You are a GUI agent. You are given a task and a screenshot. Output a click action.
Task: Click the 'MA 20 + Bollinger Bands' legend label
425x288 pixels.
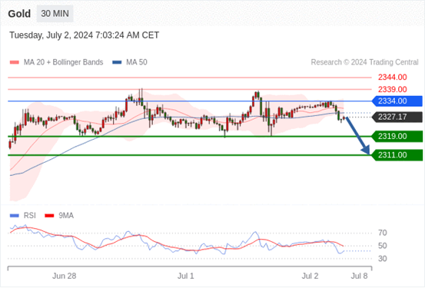64,62
